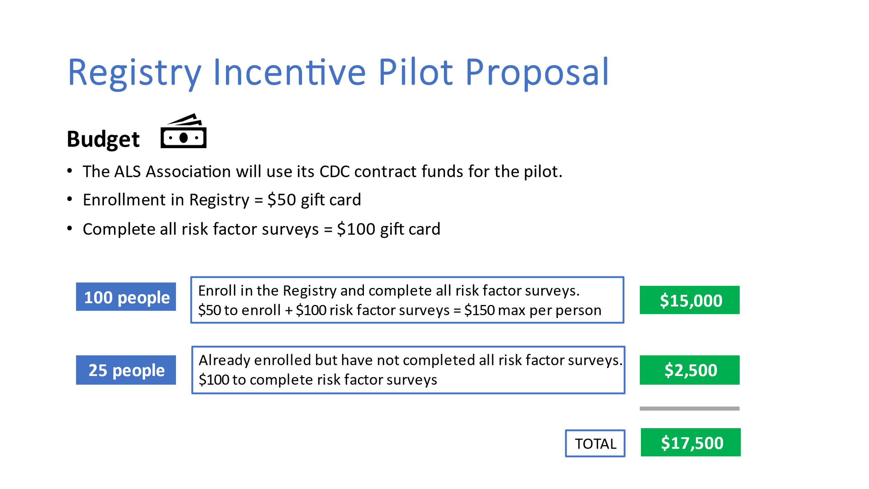Screen dimensions: 869x489
Task: Click the cash money icon beside Budget
Action: click(x=183, y=131)
